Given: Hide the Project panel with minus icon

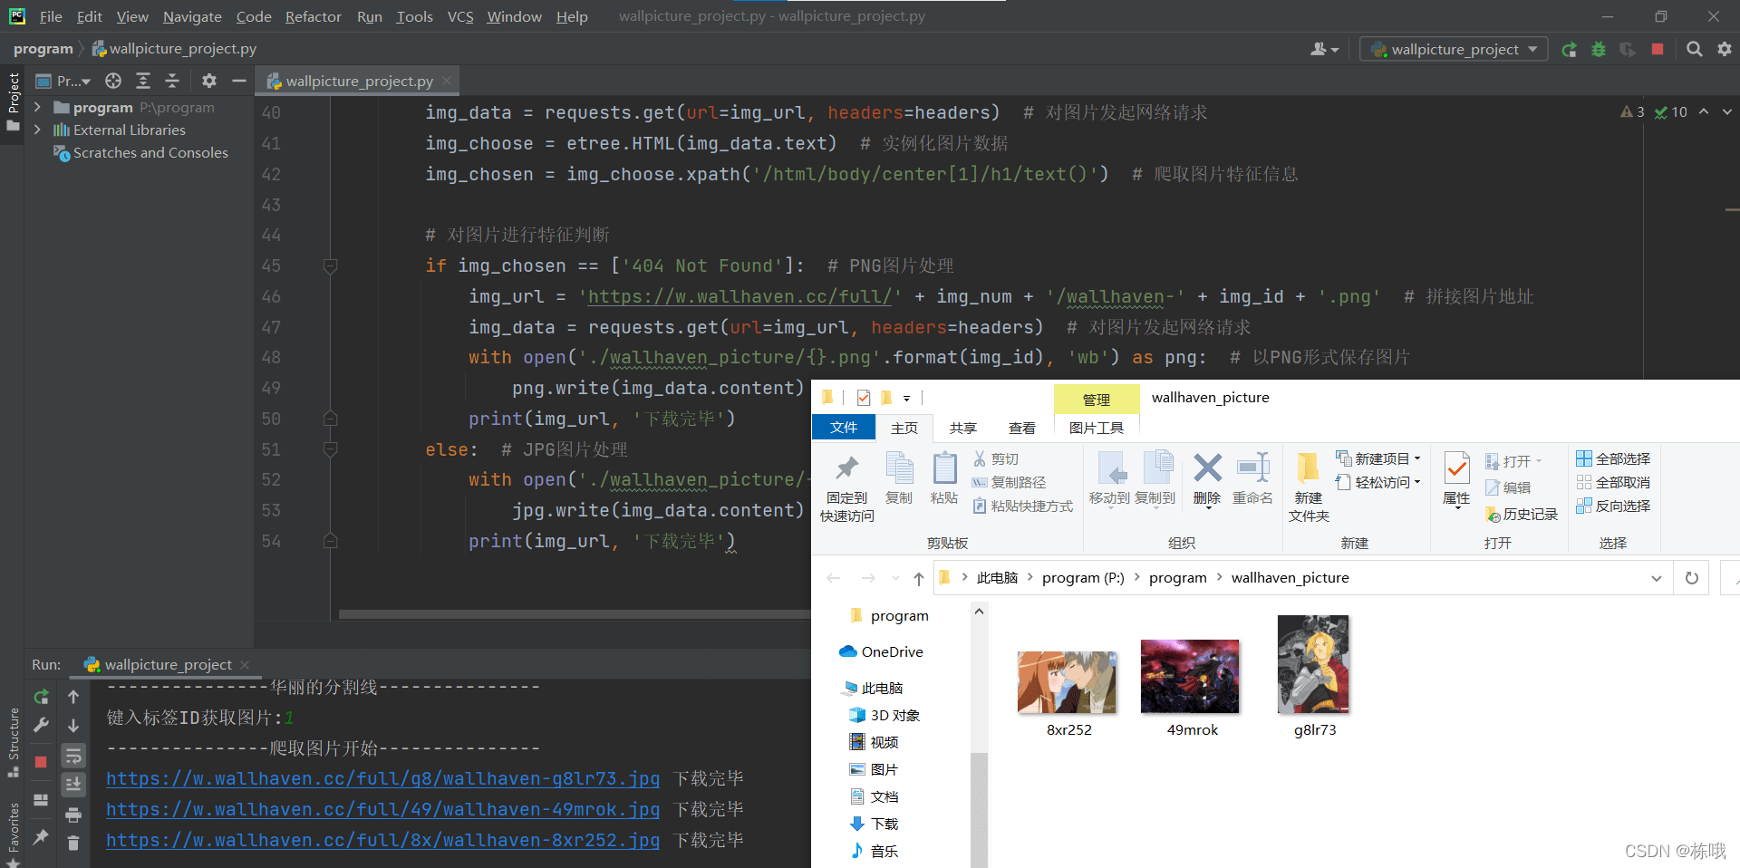Looking at the screenshot, I should tap(239, 81).
